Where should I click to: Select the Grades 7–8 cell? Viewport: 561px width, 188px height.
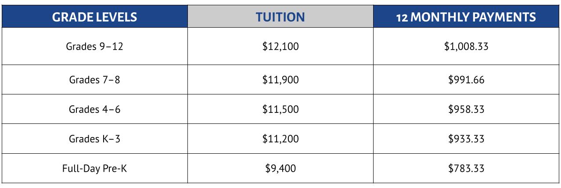94,80
